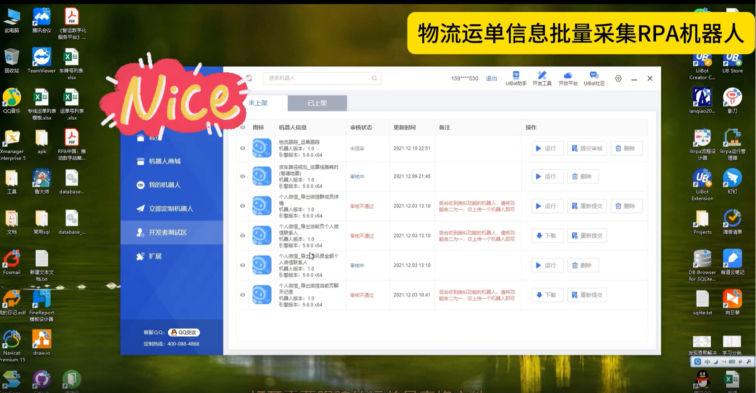
Task: Open settings gear in UiBot window
Action: (618, 78)
